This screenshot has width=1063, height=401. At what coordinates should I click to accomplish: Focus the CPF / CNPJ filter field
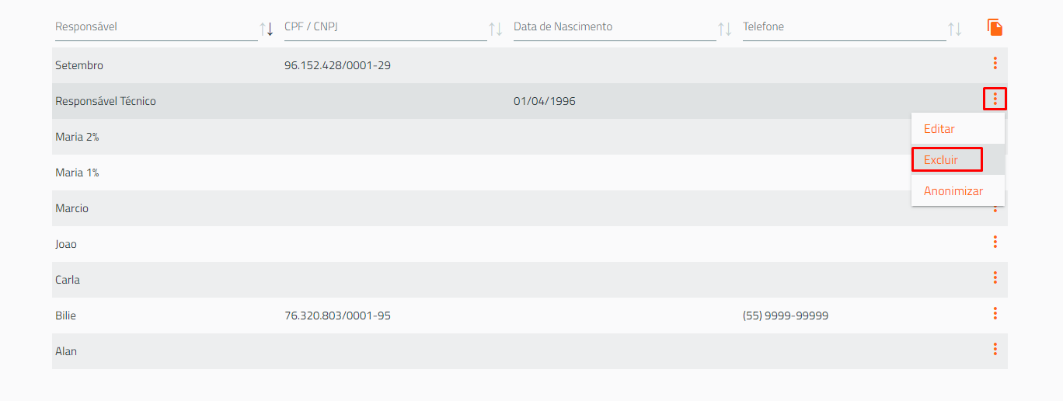coord(385,27)
